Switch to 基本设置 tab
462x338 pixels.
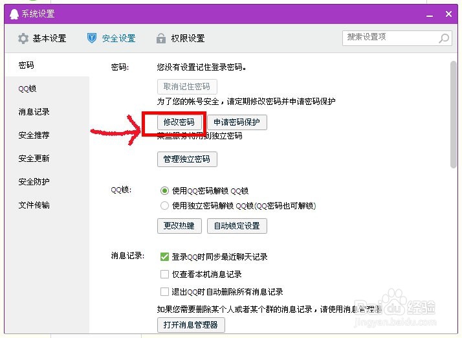(x=42, y=39)
